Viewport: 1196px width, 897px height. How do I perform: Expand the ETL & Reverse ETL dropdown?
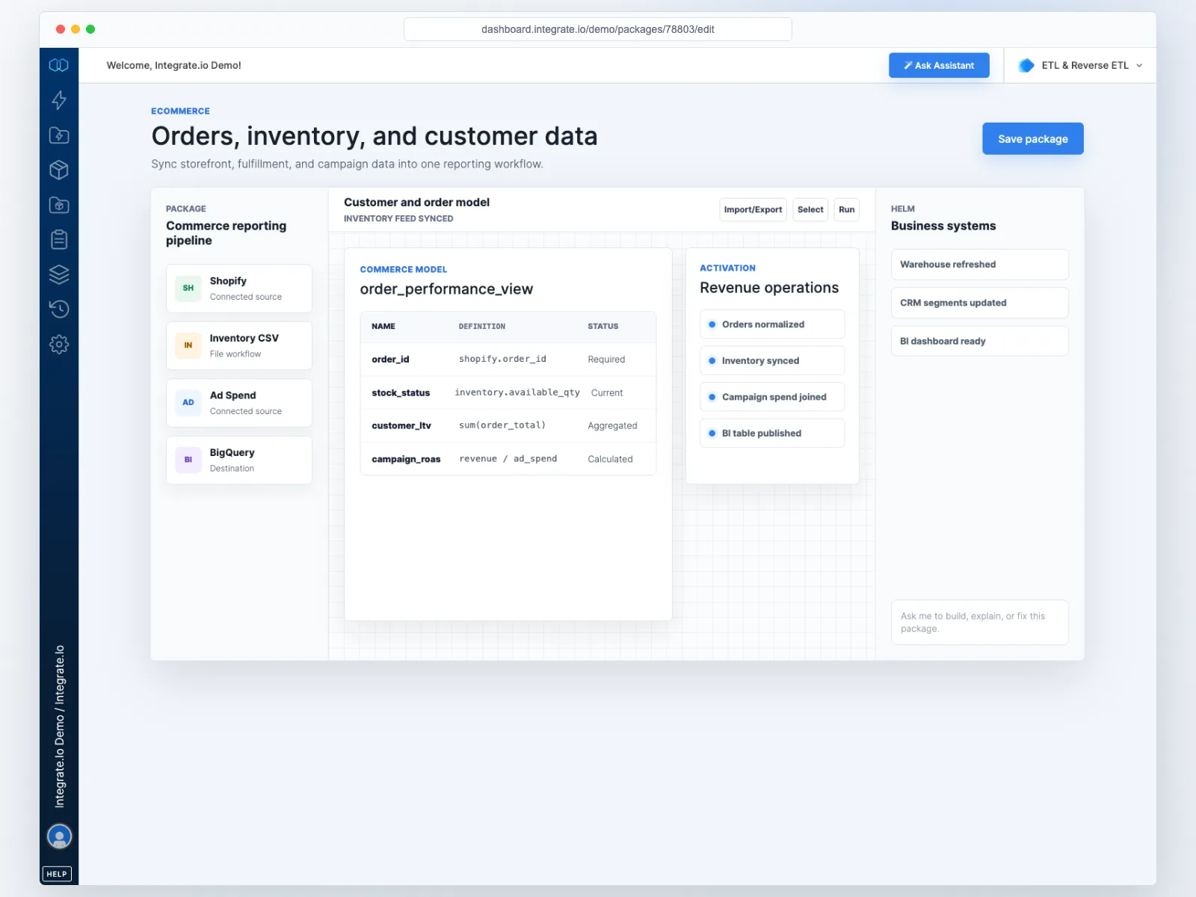coord(1081,65)
